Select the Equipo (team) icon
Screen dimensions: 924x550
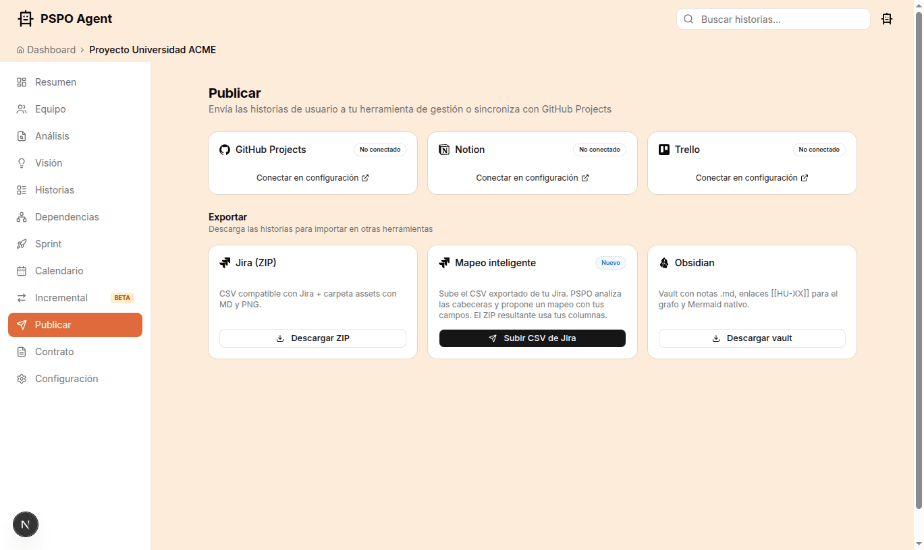point(21,109)
